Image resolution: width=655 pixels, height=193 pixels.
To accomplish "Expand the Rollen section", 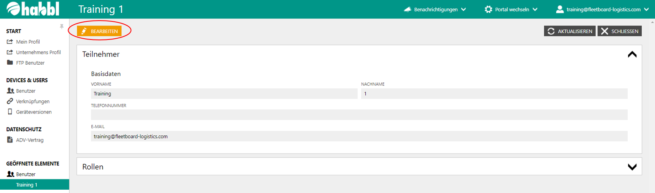I will click(x=632, y=167).
